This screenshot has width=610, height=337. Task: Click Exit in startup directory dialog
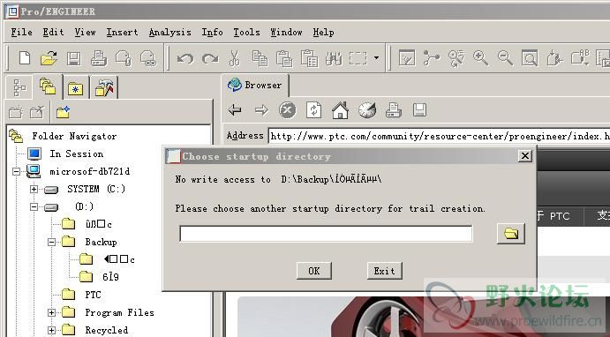click(x=384, y=271)
